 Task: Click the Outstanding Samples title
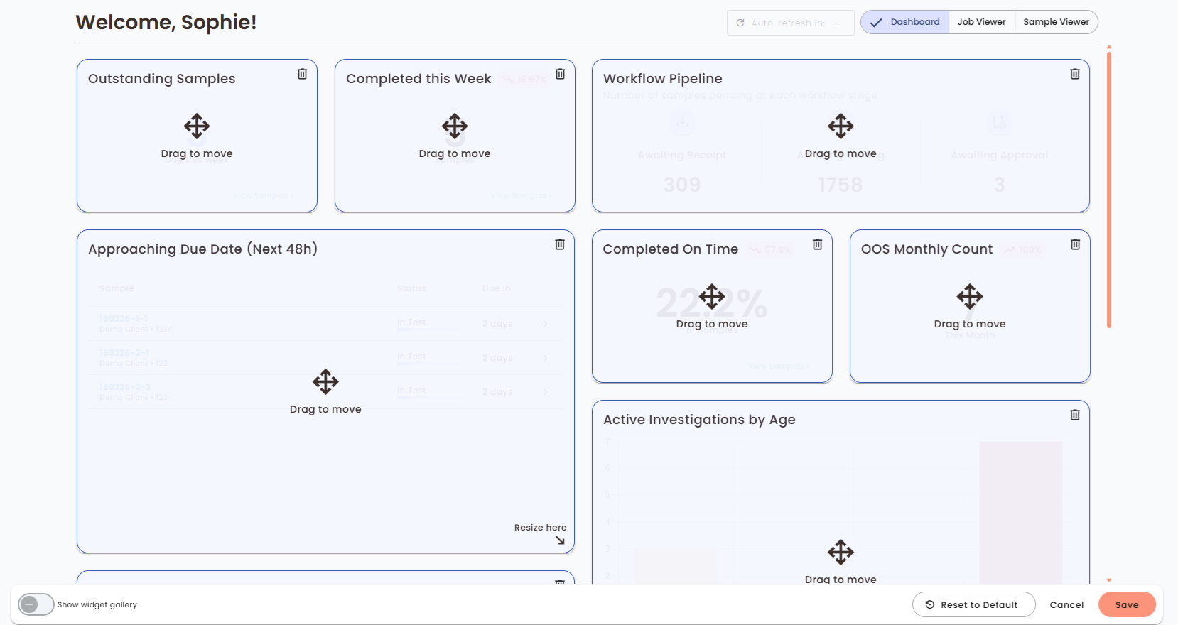click(161, 79)
